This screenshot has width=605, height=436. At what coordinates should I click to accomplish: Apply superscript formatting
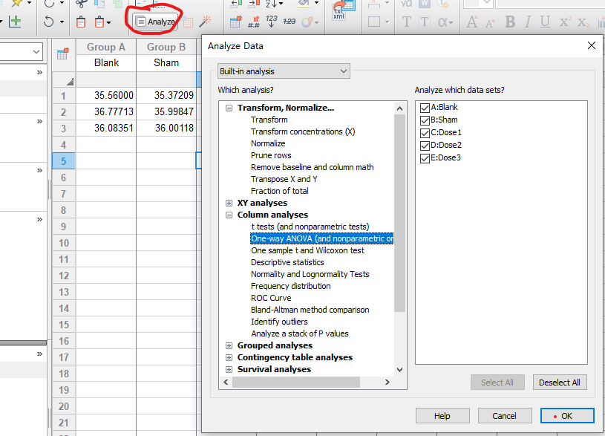pyautogui.click(x=564, y=22)
